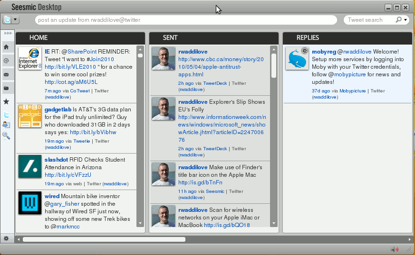Viewport: 415px width, 255px height.
Task: Select the REPLIES column header
Action: [308, 37]
